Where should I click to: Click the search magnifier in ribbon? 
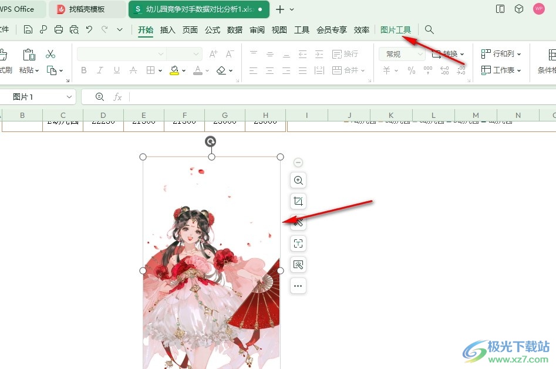click(429, 29)
